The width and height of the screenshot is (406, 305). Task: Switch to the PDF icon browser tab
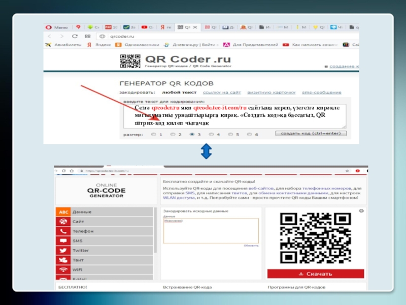(x=111, y=27)
